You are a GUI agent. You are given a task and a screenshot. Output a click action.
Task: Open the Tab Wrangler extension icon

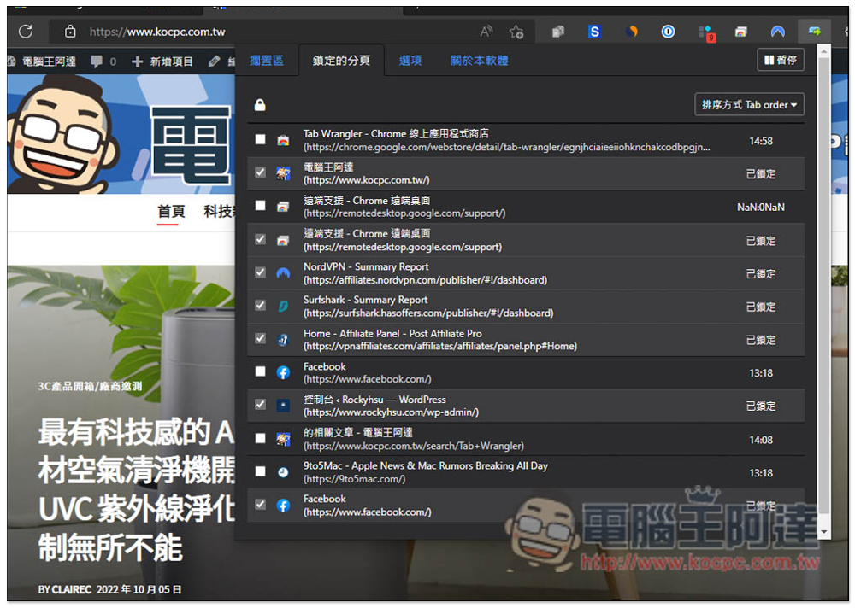point(814,32)
